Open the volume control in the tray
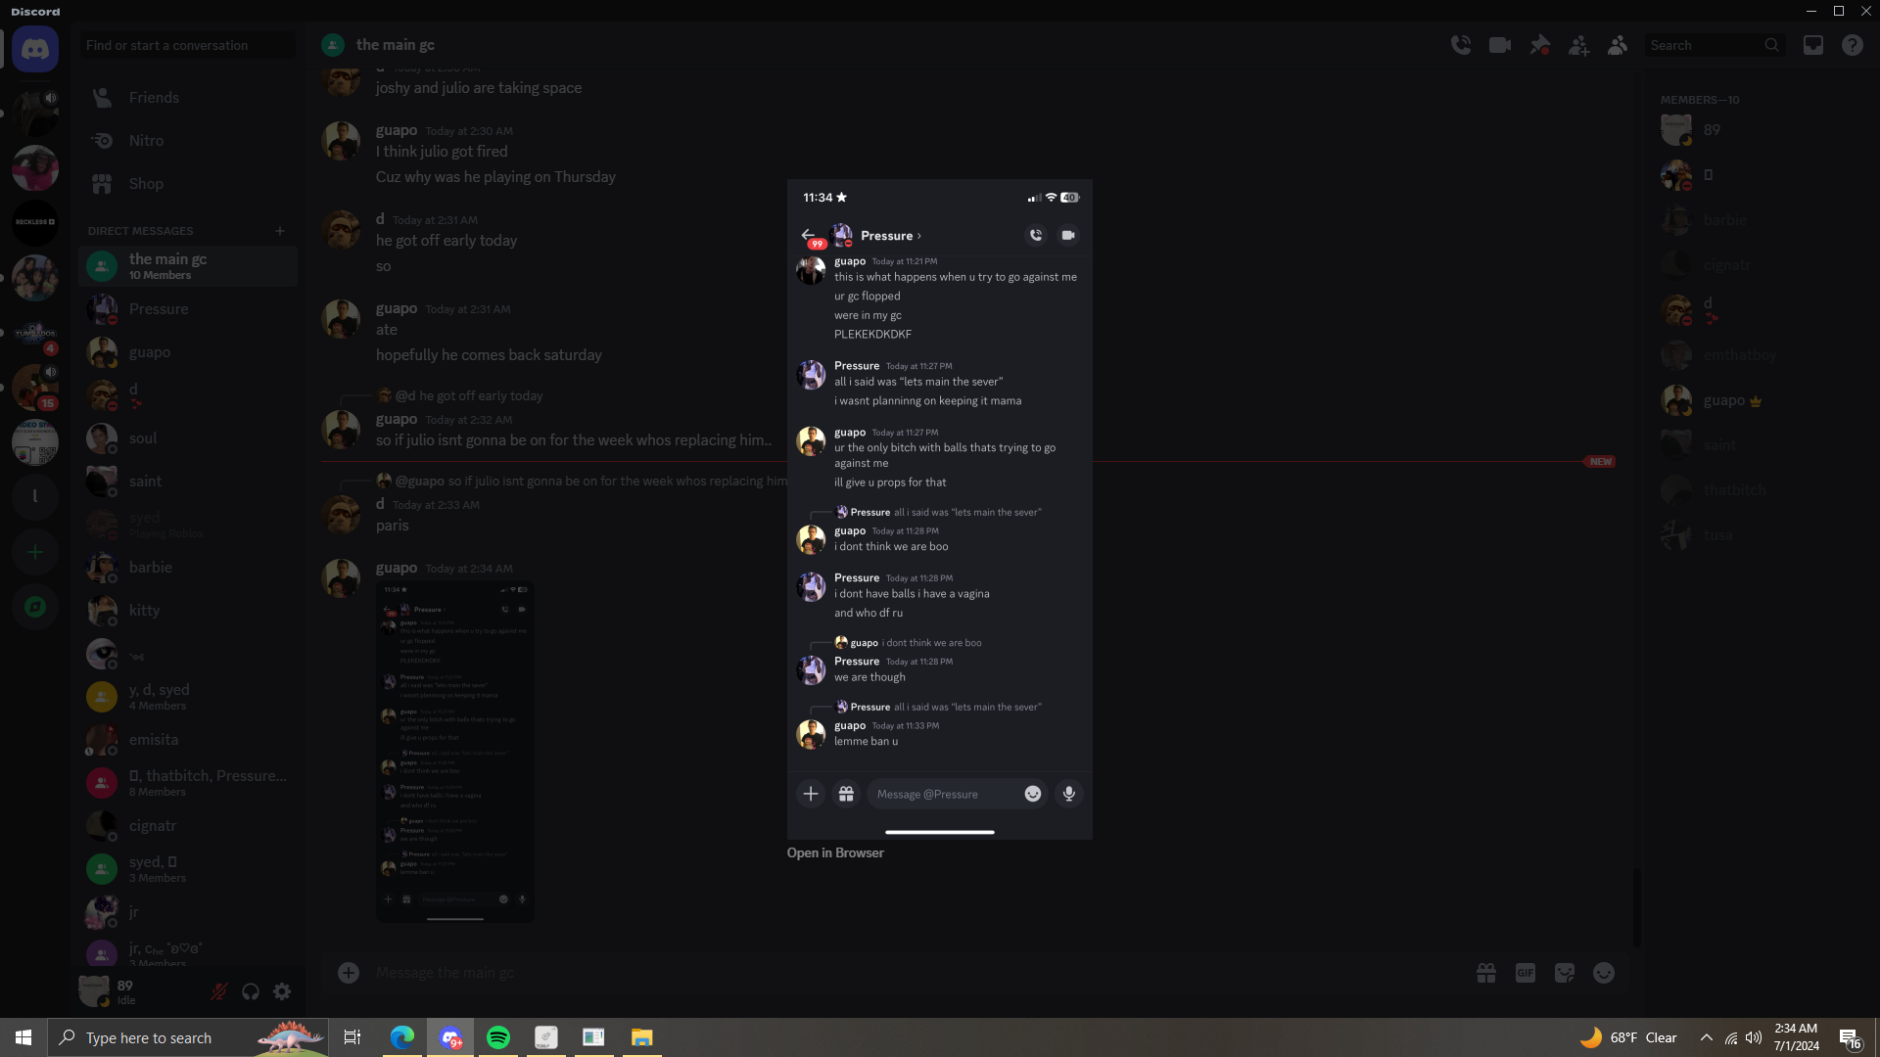1880x1057 pixels. point(1754,1037)
